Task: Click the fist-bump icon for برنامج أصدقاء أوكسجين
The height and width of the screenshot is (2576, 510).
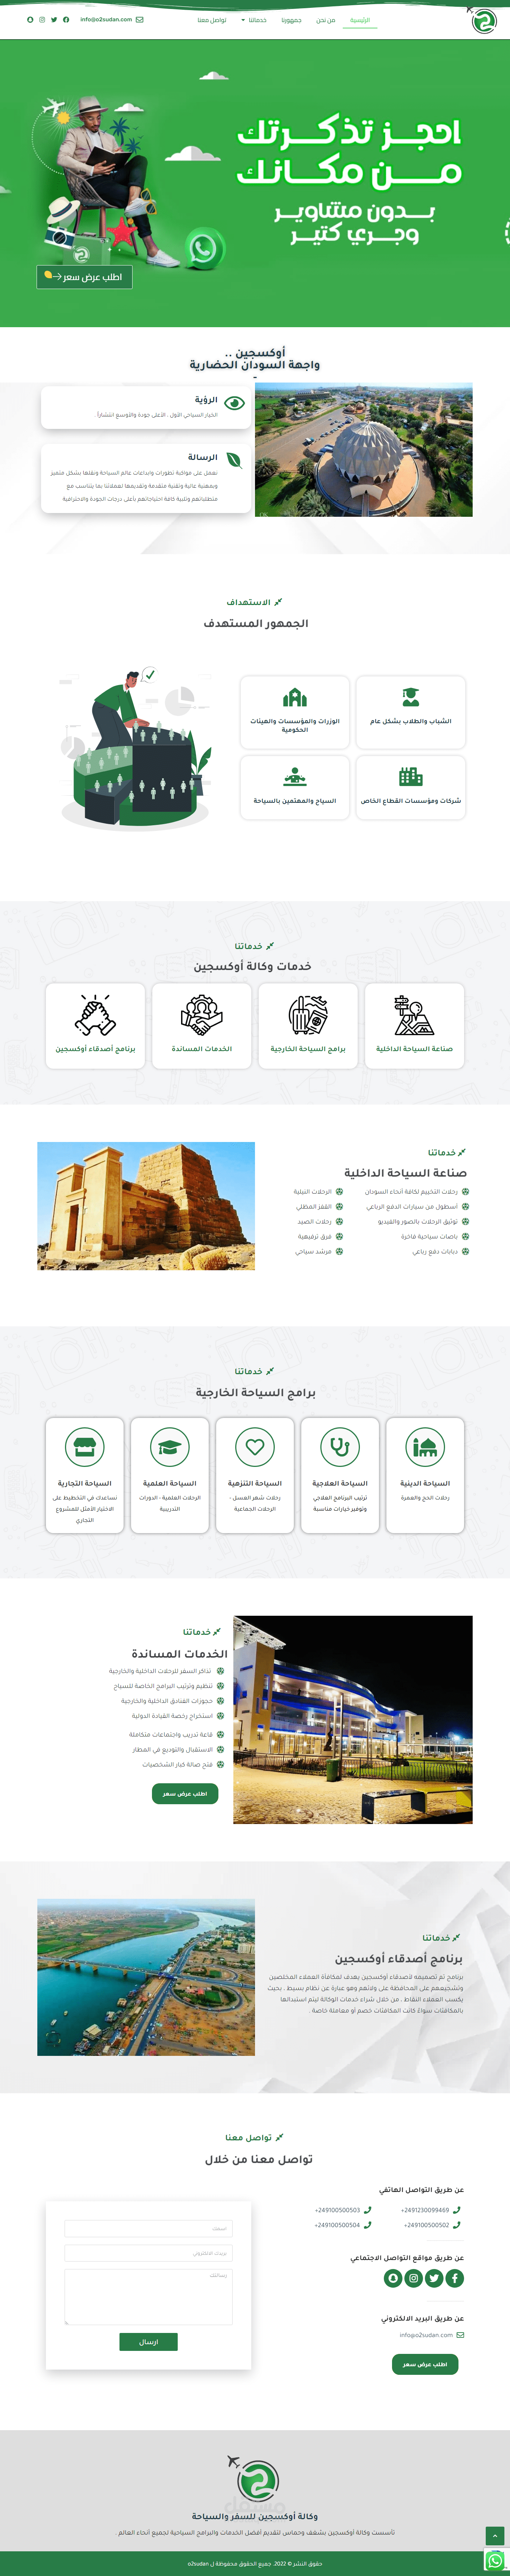Action: coord(95,1015)
